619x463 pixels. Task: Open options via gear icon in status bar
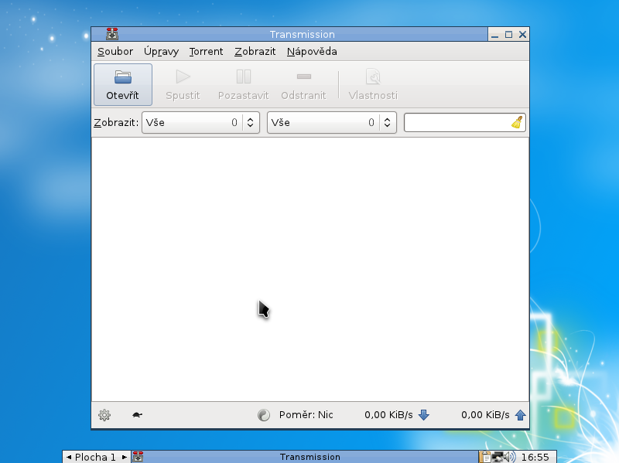coord(104,415)
